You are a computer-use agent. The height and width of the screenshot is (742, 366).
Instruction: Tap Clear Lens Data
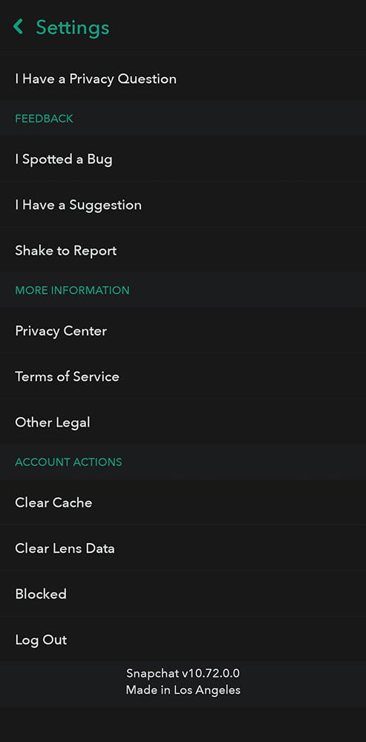coord(183,548)
